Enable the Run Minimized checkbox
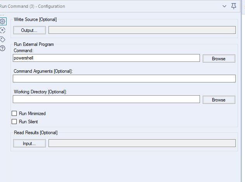Viewport: 245px width, 182px height. pyautogui.click(x=14, y=114)
